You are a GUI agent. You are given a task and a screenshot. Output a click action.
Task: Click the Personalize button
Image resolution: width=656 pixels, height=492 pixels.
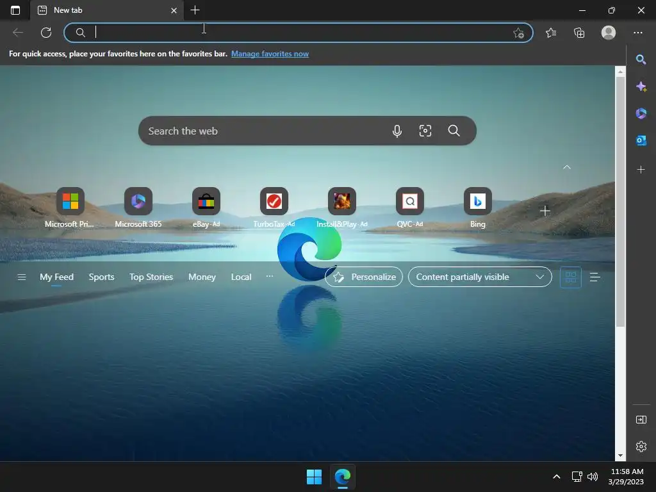pyautogui.click(x=364, y=277)
